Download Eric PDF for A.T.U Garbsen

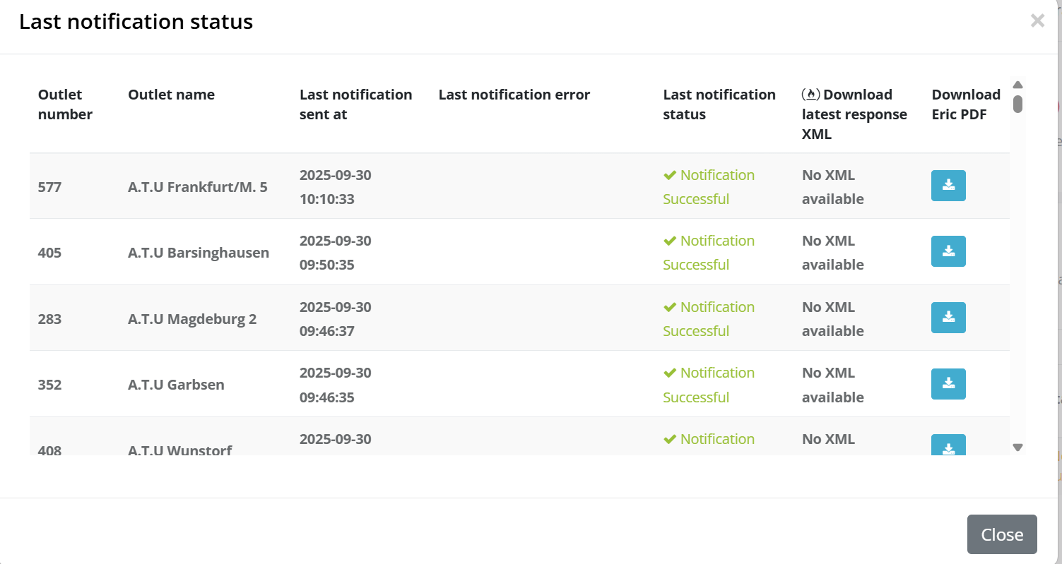pyautogui.click(x=948, y=383)
